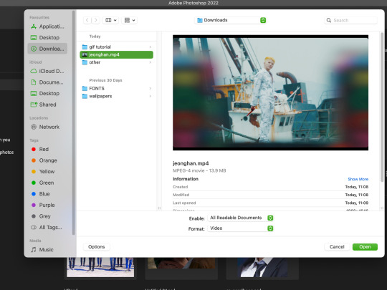Open the Downloads location pop-up
The image size is (387, 290).
pyautogui.click(x=231, y=20)
